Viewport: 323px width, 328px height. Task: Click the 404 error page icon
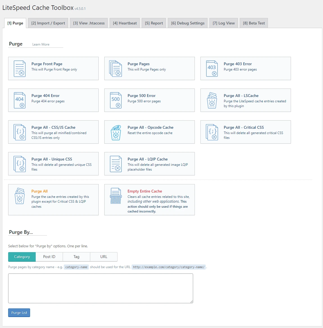tap(20, 100)
